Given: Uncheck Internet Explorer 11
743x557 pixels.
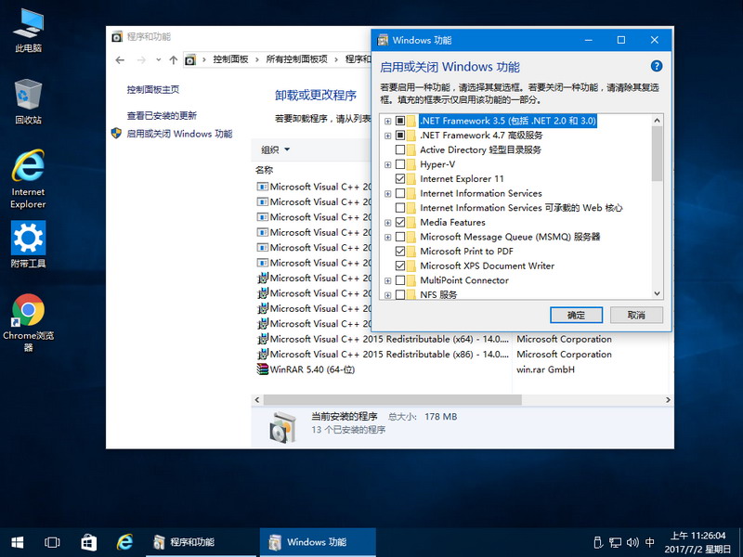Looking at the screenshot, I should point(400,178).
